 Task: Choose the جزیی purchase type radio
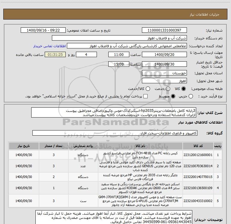tap(191, 97)
